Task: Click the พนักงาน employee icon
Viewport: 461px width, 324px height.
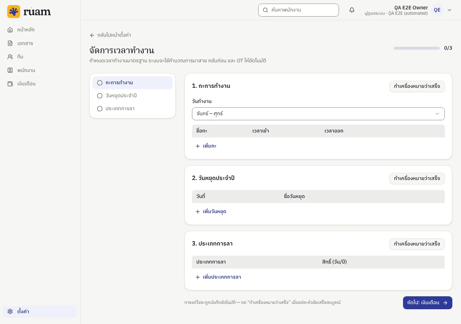Action: pyautogui.click(x=10, y=70)
